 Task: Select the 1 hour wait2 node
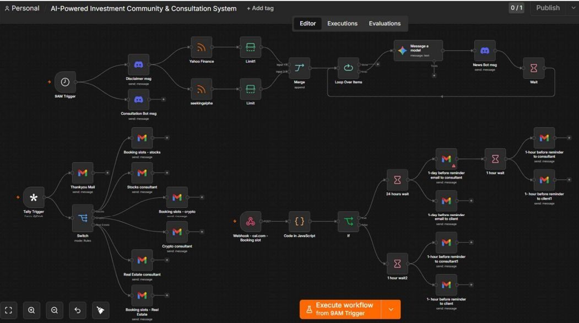coord(397,263)
